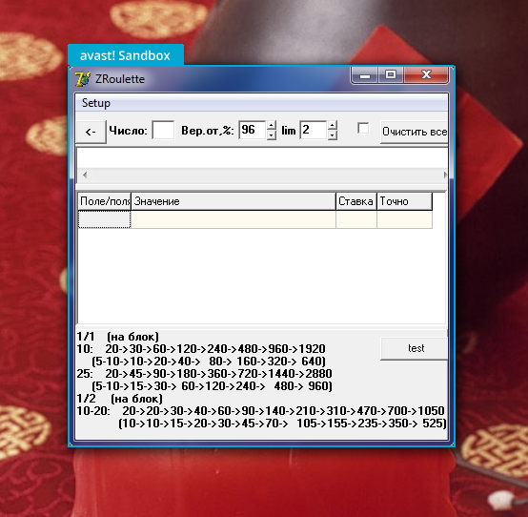Close the ZRoulette window
The image size is (528, 517).
click(x=426, y=74)
